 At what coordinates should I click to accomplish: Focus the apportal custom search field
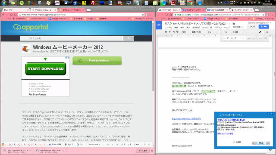(x=71, y=38)
